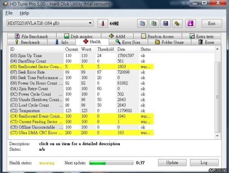Open the Info tab
Screen dimensions: 229x173
pos(62,42)
